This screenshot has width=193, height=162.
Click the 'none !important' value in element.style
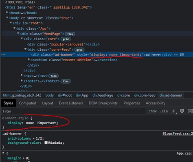(41, 123)
